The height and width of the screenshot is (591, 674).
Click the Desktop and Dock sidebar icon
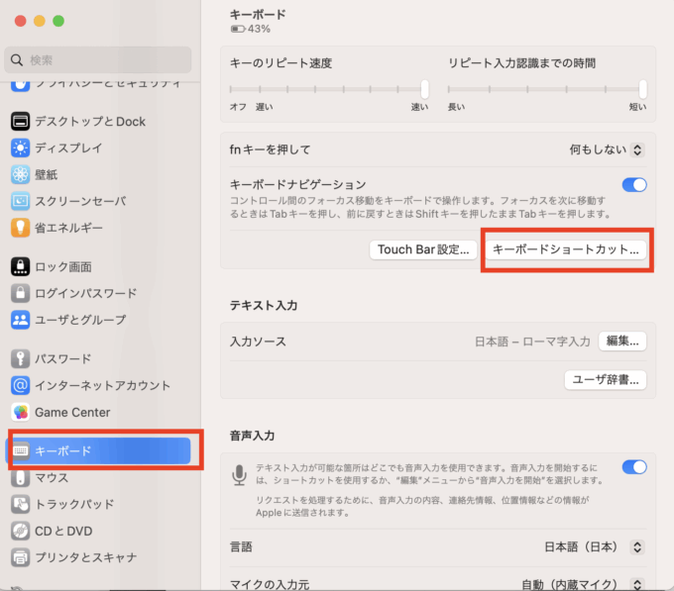point(21,122)
